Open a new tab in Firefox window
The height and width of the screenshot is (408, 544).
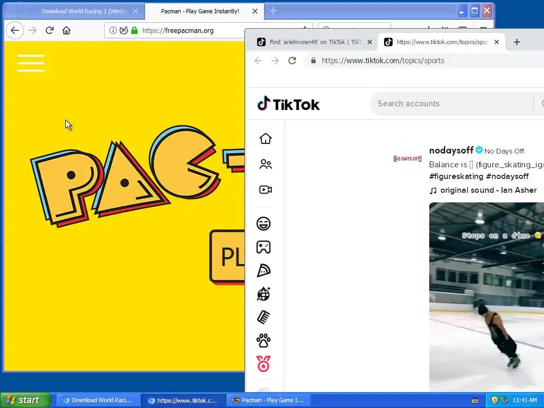pos(273,11)
